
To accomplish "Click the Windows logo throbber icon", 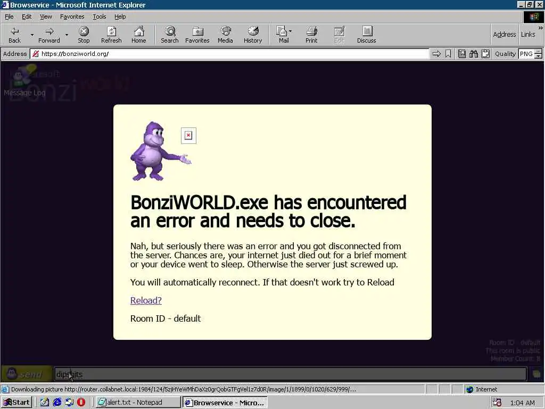I will (x=534, y=17).
